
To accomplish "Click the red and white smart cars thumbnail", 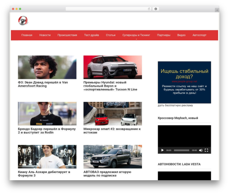I will click(x=113, y=114).
